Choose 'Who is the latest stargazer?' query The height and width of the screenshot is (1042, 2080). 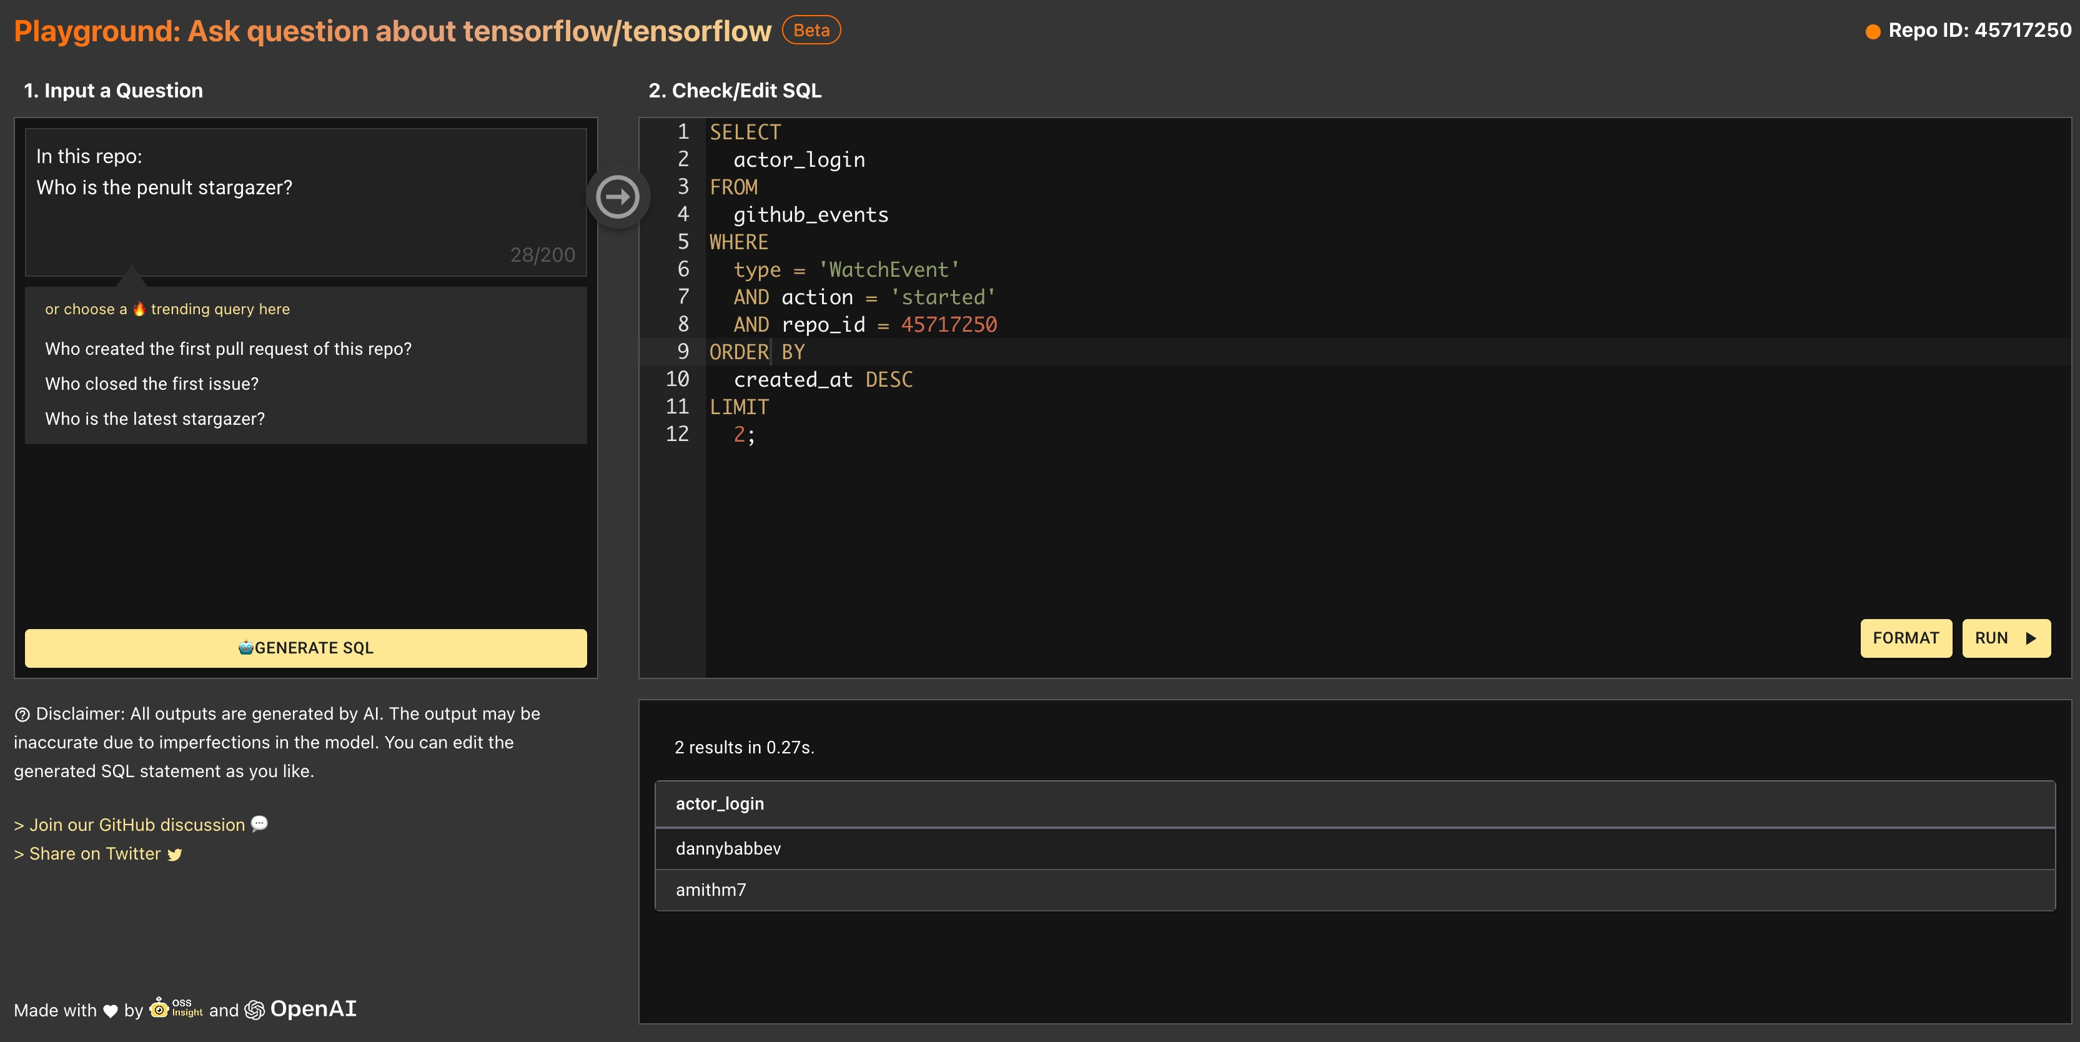point(155,419)
